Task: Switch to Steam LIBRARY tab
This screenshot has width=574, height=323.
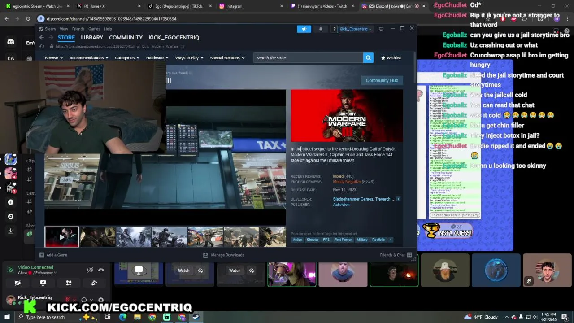Action: 92,38
